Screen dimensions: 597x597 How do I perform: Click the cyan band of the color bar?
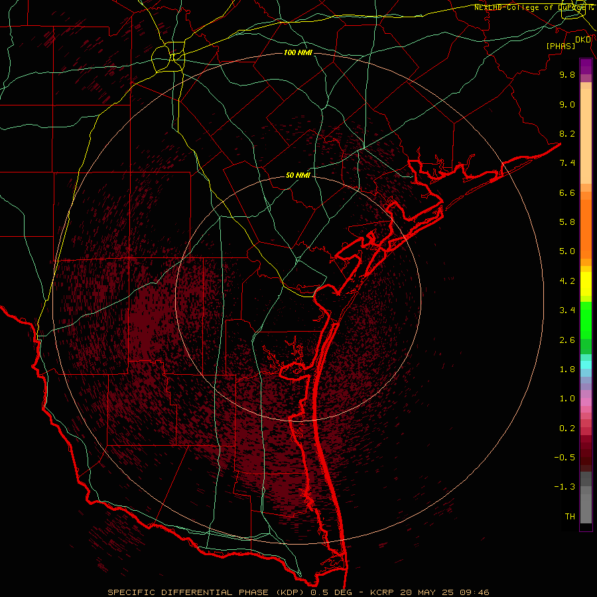pos(586,365)
